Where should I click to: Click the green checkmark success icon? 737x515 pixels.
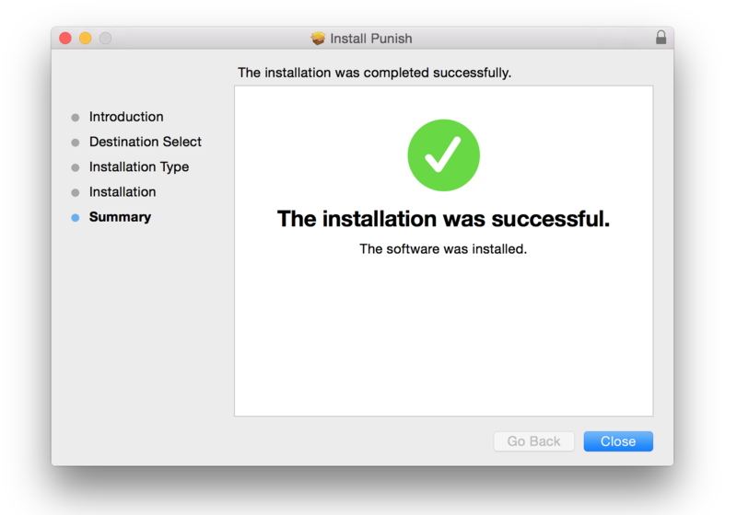click(443, 155)
